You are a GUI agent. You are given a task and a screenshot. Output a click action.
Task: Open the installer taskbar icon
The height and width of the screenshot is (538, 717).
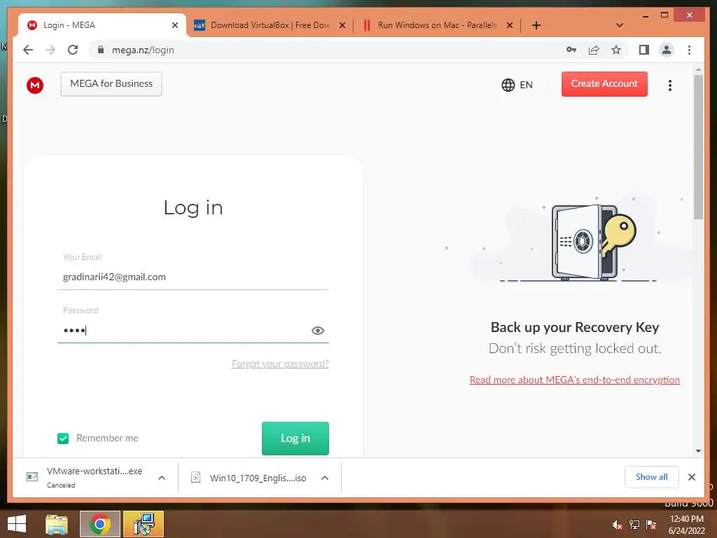tap(144, 524)
